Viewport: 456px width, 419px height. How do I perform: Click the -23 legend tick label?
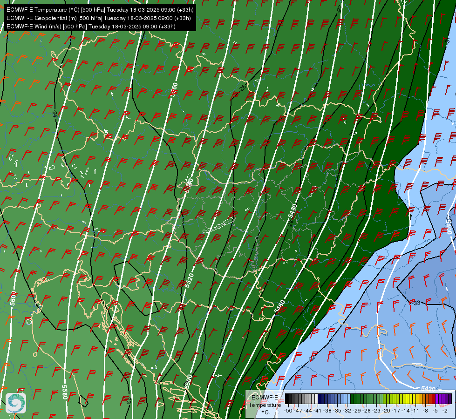coord(376,411)
